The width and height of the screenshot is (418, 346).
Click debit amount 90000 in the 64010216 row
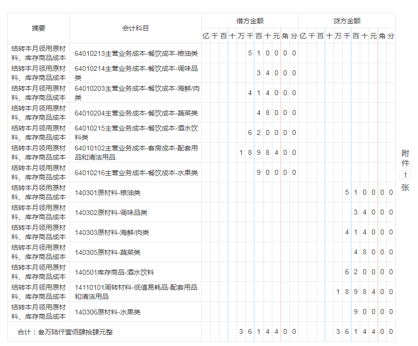pos(276,172)
